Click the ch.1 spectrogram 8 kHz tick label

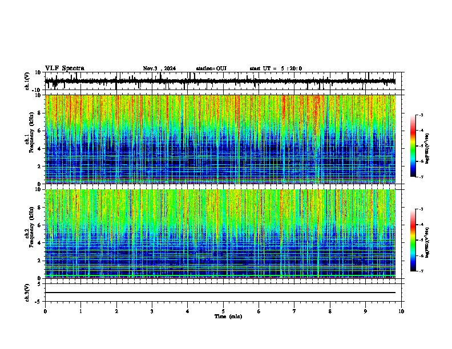click(40, 113)
